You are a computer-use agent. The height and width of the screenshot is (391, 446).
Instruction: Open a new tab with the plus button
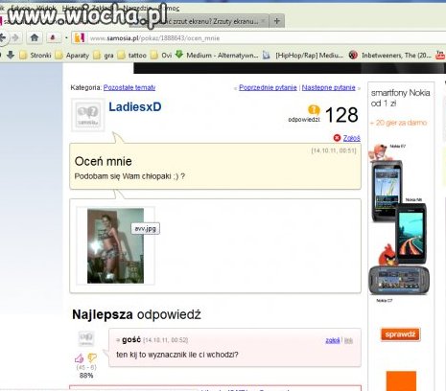277,21
